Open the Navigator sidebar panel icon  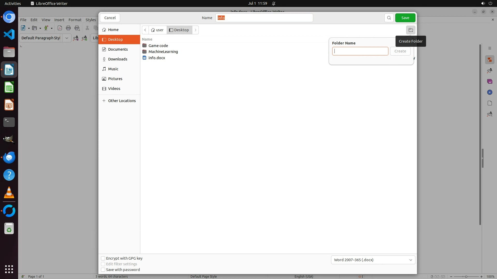click(x=489, y=92)
